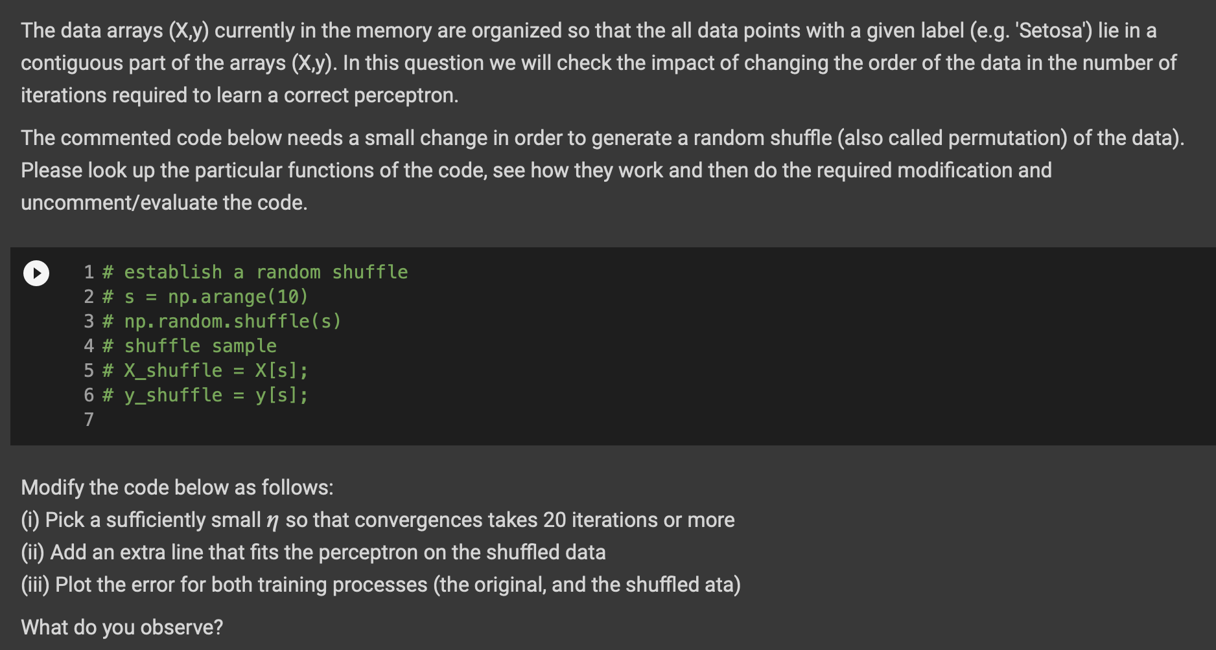Click the 'y_shuffle = y[s];' code line
The image size is (1216, 650).
[x=205, y=395]
